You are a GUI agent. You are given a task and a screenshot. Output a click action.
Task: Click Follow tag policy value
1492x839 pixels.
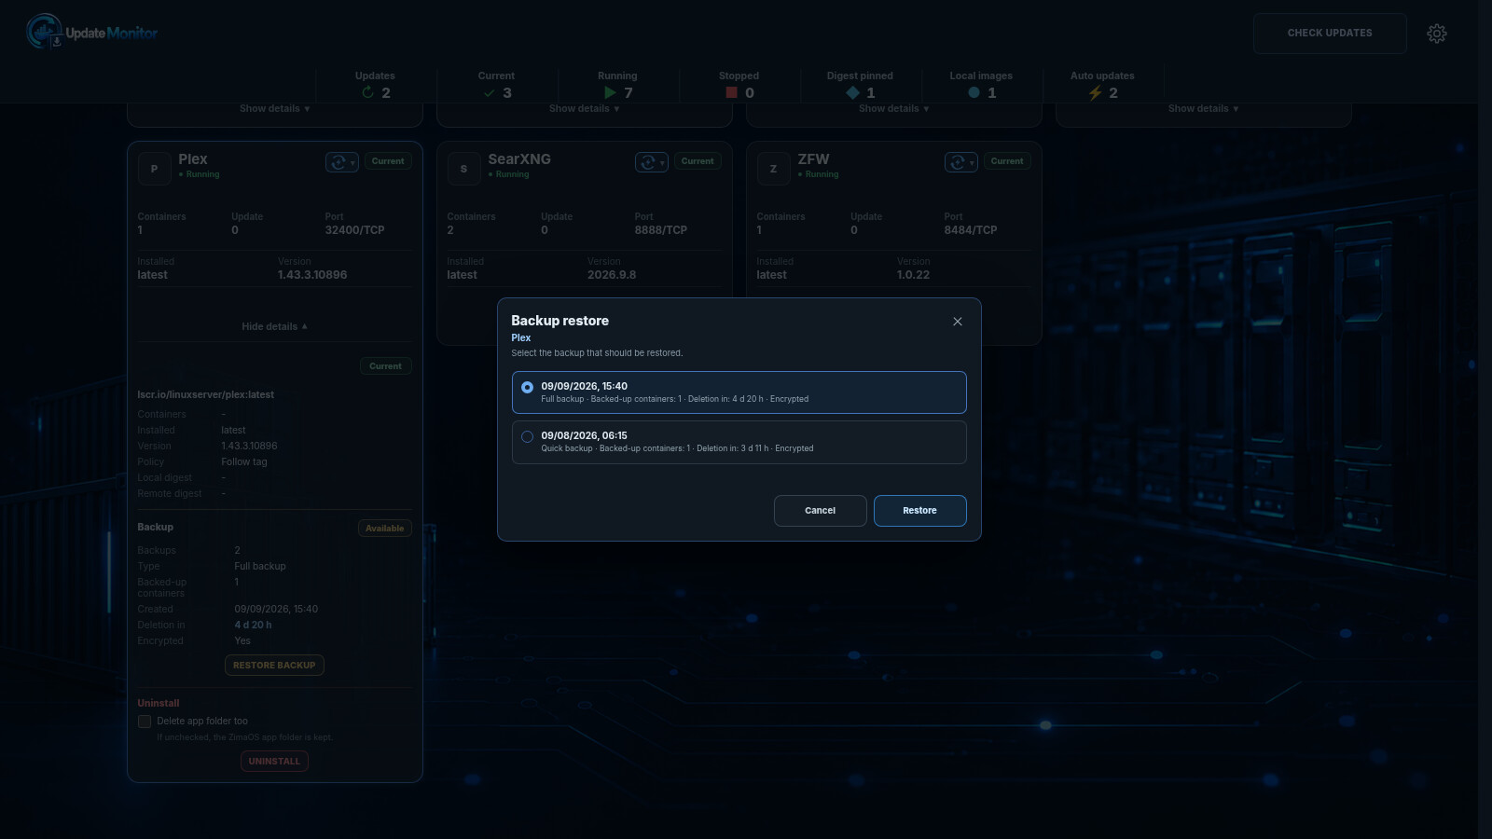[244, 462]
